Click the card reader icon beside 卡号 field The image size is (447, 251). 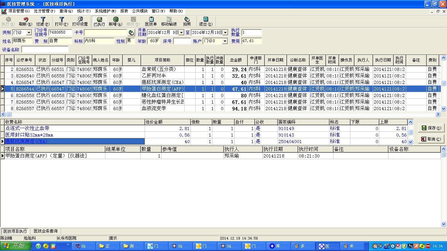pyautogui.click(x=131, y=33)
